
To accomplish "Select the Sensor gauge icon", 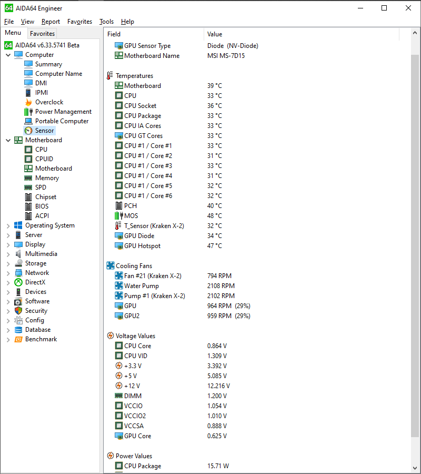I will (x=28, y=131).
